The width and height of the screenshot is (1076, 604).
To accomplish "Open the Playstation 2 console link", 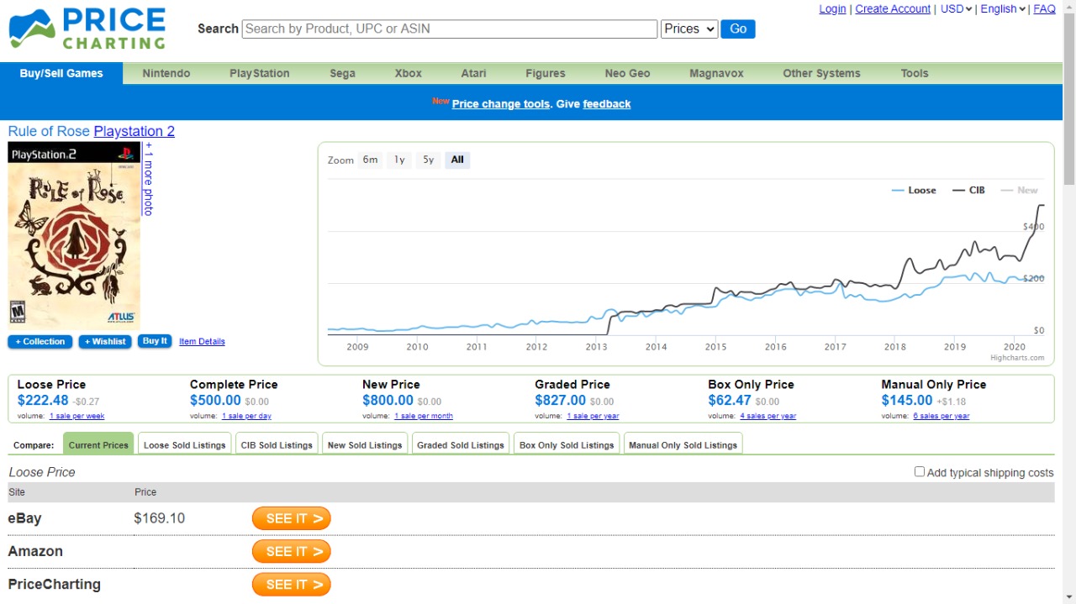I will 134,131.
